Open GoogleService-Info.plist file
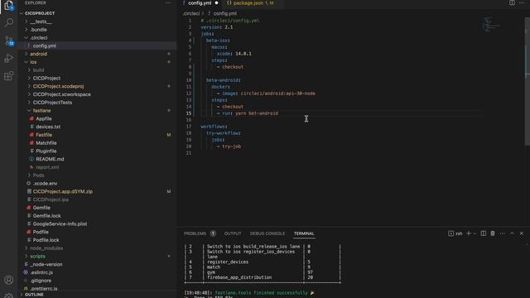This screenshot has width=530, height=298. [x=60, y=223]
